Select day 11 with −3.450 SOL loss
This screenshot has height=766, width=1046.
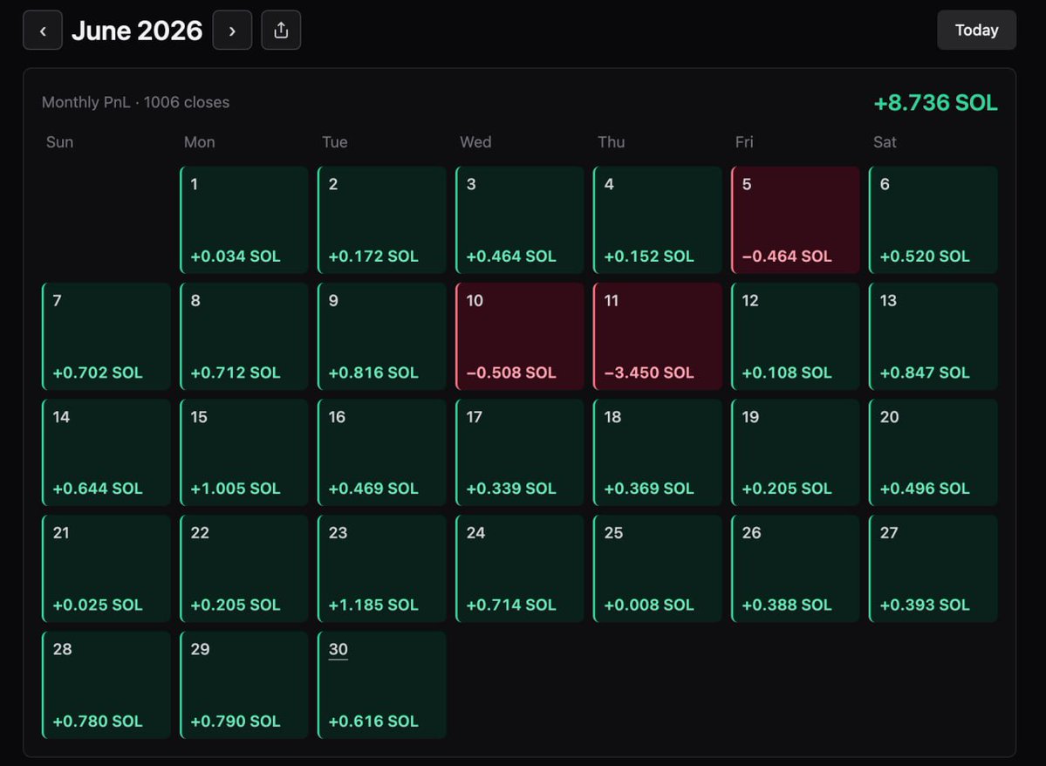tap(658, 336)
